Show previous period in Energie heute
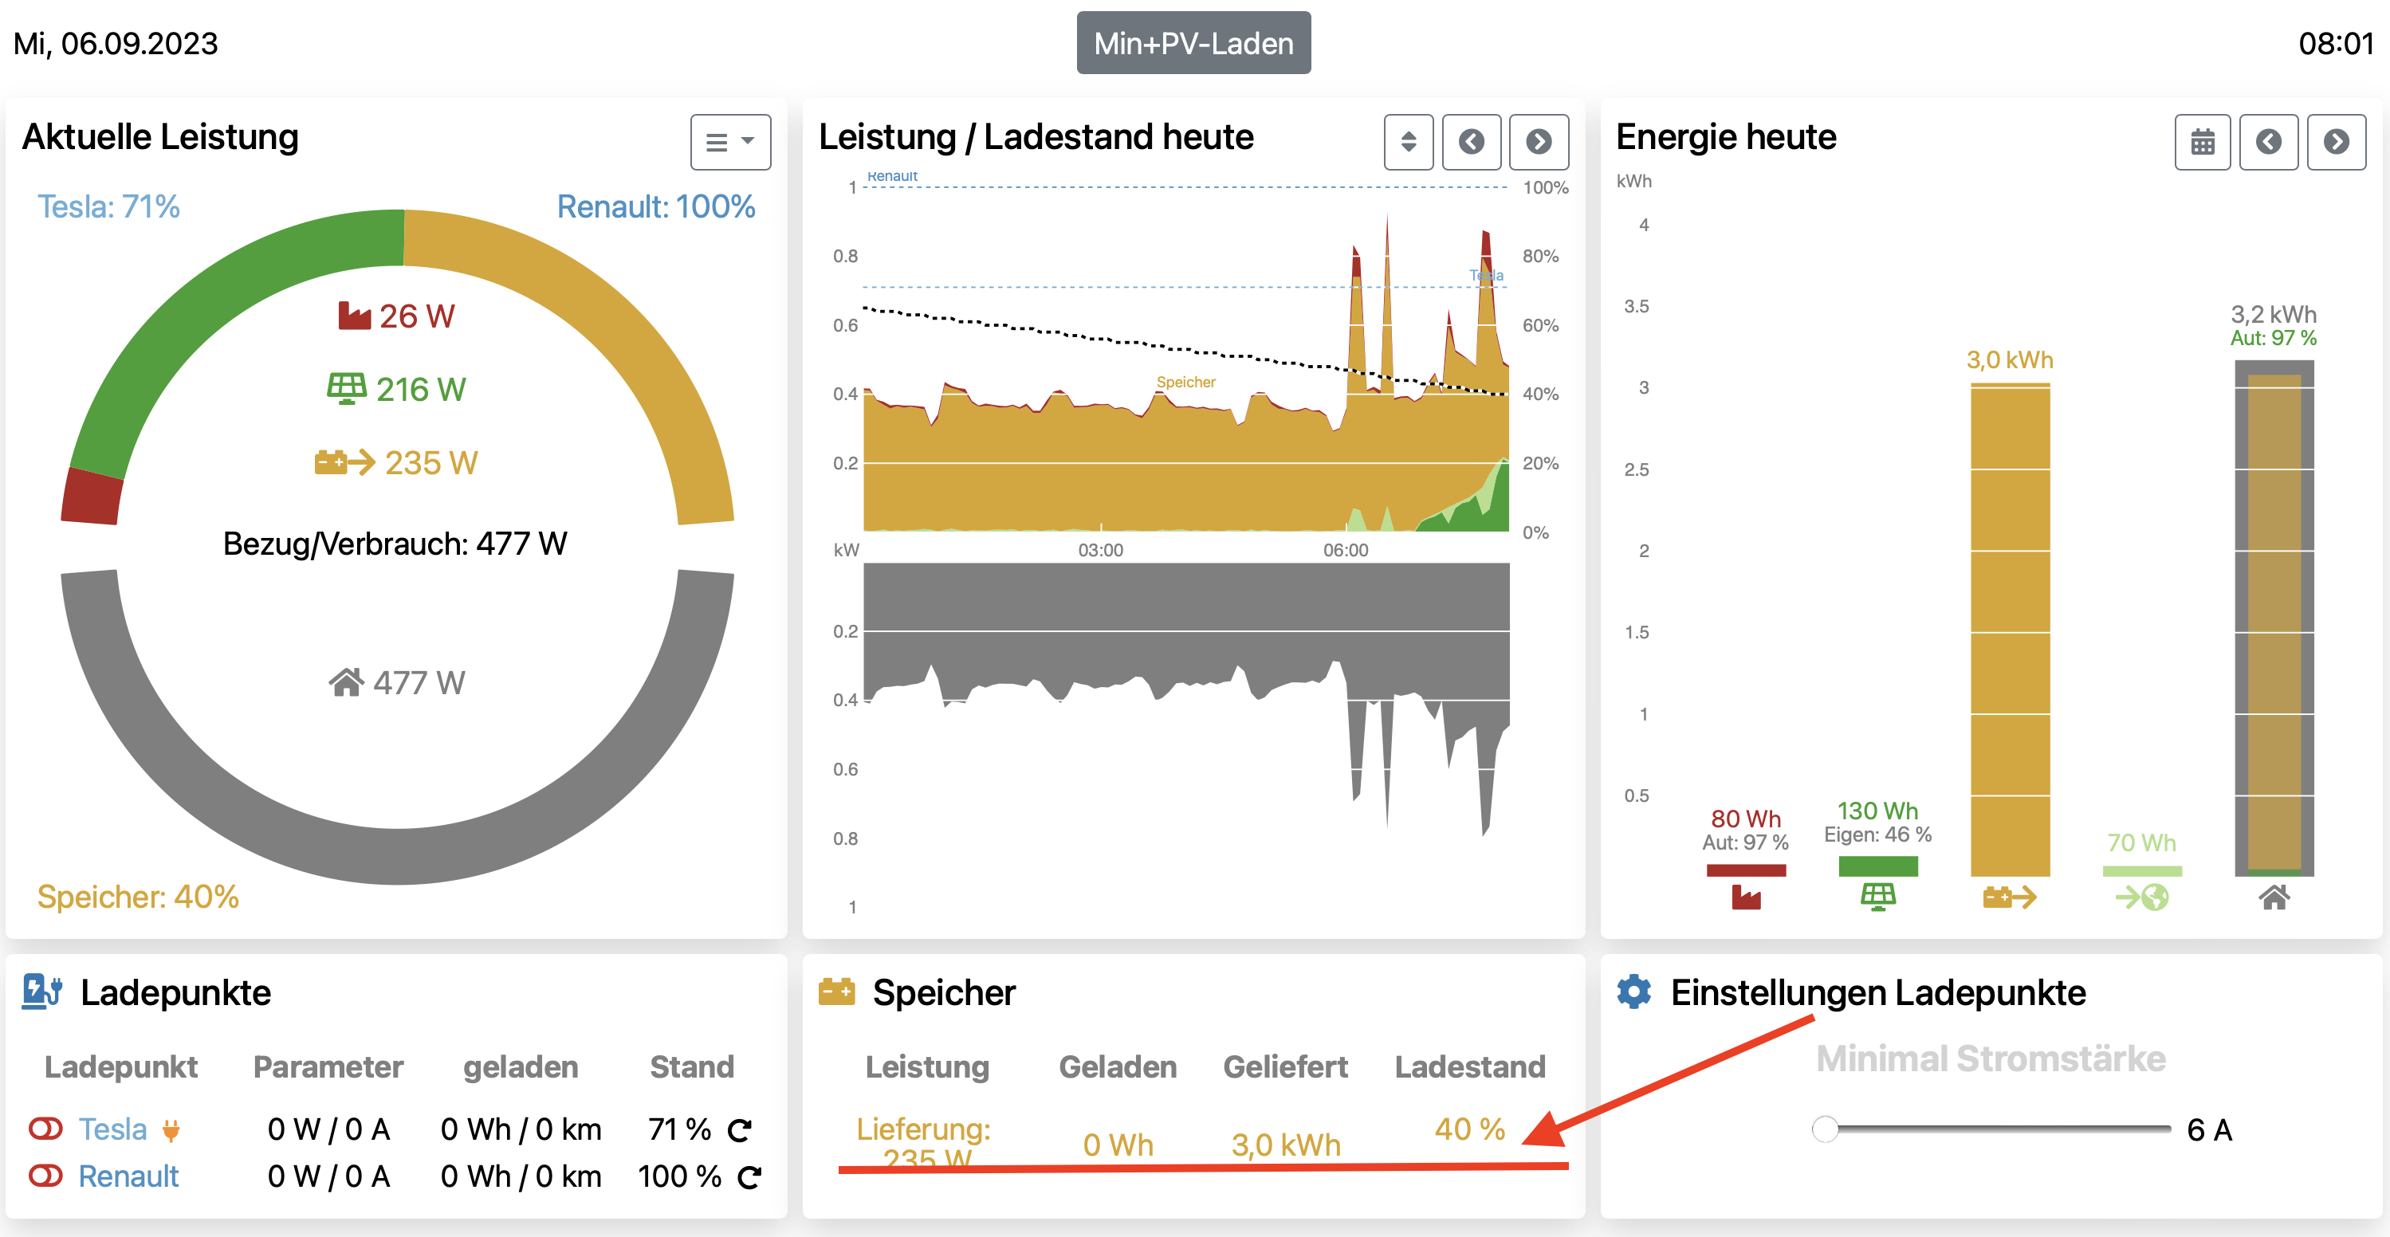 coord(2267,142)
